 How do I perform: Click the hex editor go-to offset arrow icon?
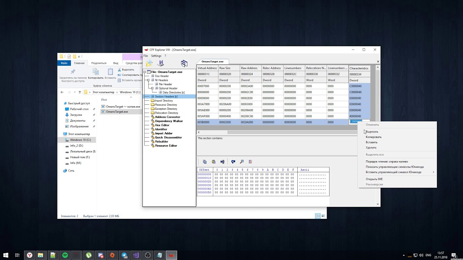(233, 162)
